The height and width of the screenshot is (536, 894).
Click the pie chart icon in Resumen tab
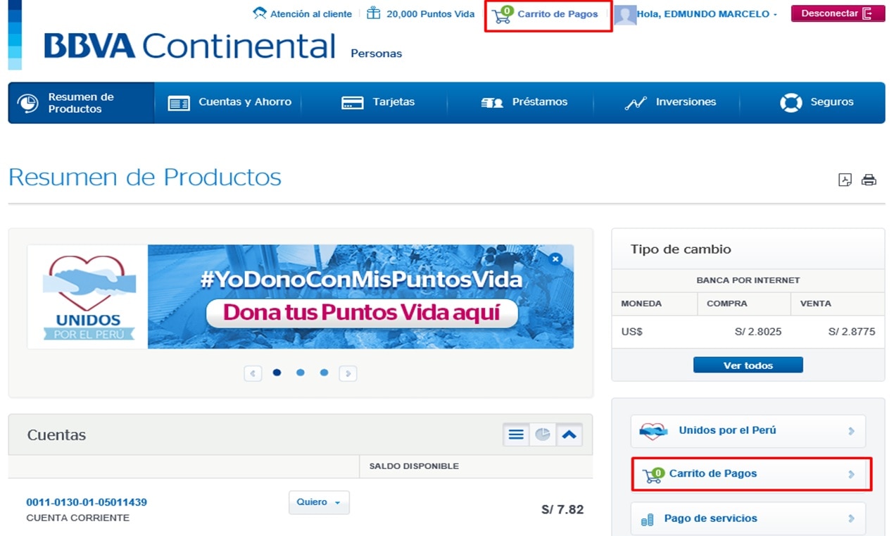point(27,103)
